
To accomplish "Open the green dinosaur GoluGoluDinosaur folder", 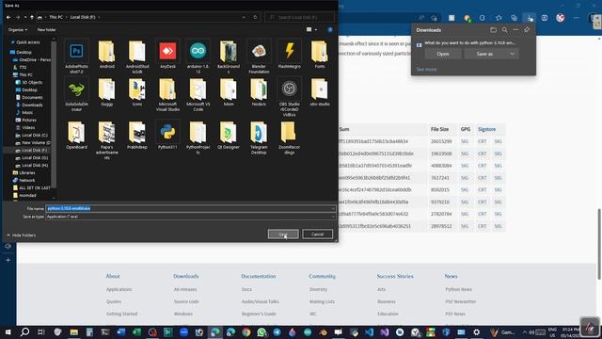I will (76, 95).
